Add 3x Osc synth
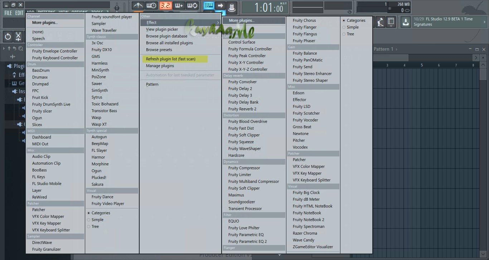Screen dimensions: 489x260 point(97,43)
